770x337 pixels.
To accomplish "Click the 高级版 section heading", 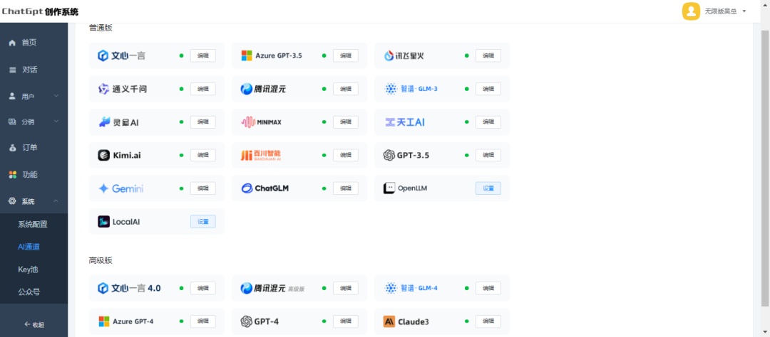I will coord(101,261).
